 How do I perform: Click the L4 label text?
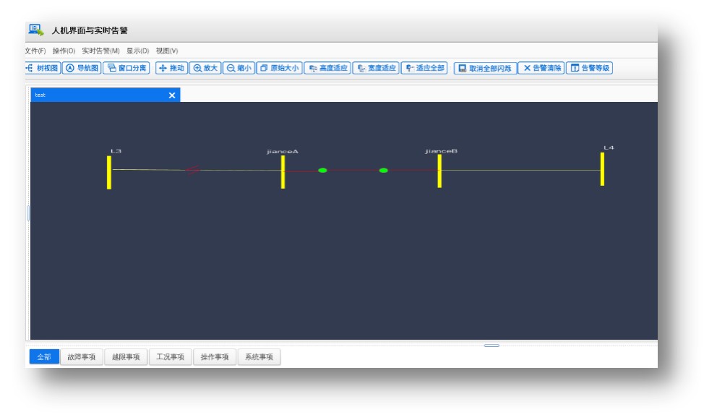[x=609, y=147]
